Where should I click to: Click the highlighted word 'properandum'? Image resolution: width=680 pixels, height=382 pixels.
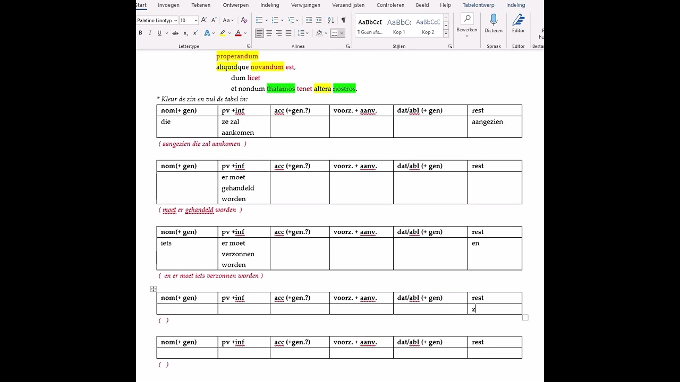point(237,56)
